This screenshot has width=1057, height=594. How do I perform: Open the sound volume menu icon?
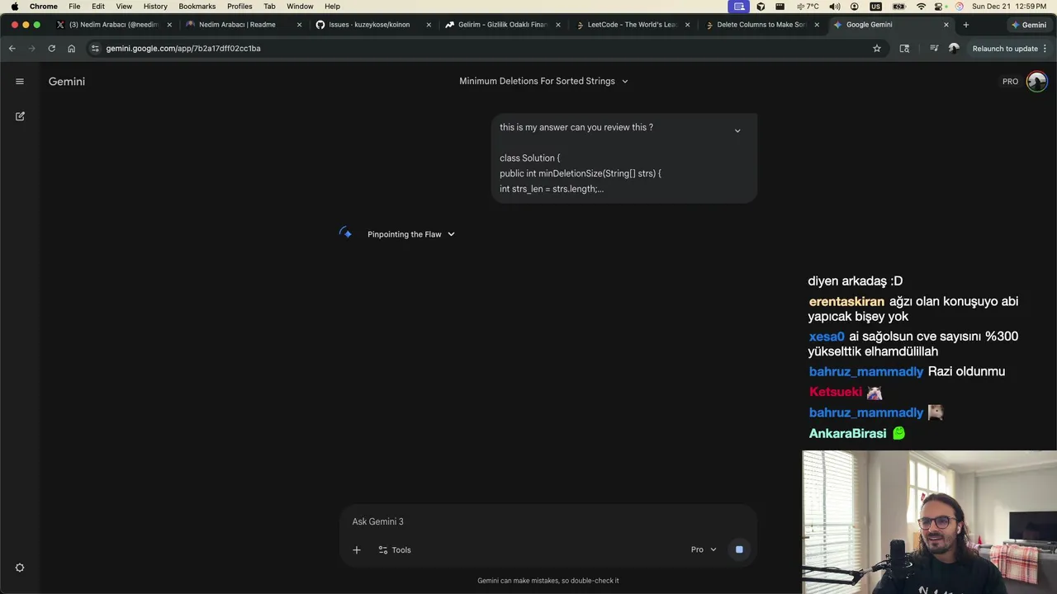pos(836,7)
